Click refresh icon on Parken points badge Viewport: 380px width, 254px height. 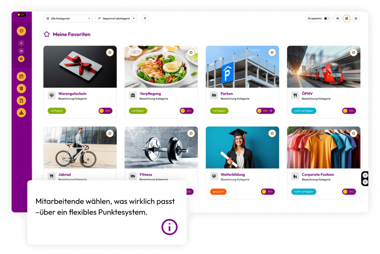pos(271,111)
